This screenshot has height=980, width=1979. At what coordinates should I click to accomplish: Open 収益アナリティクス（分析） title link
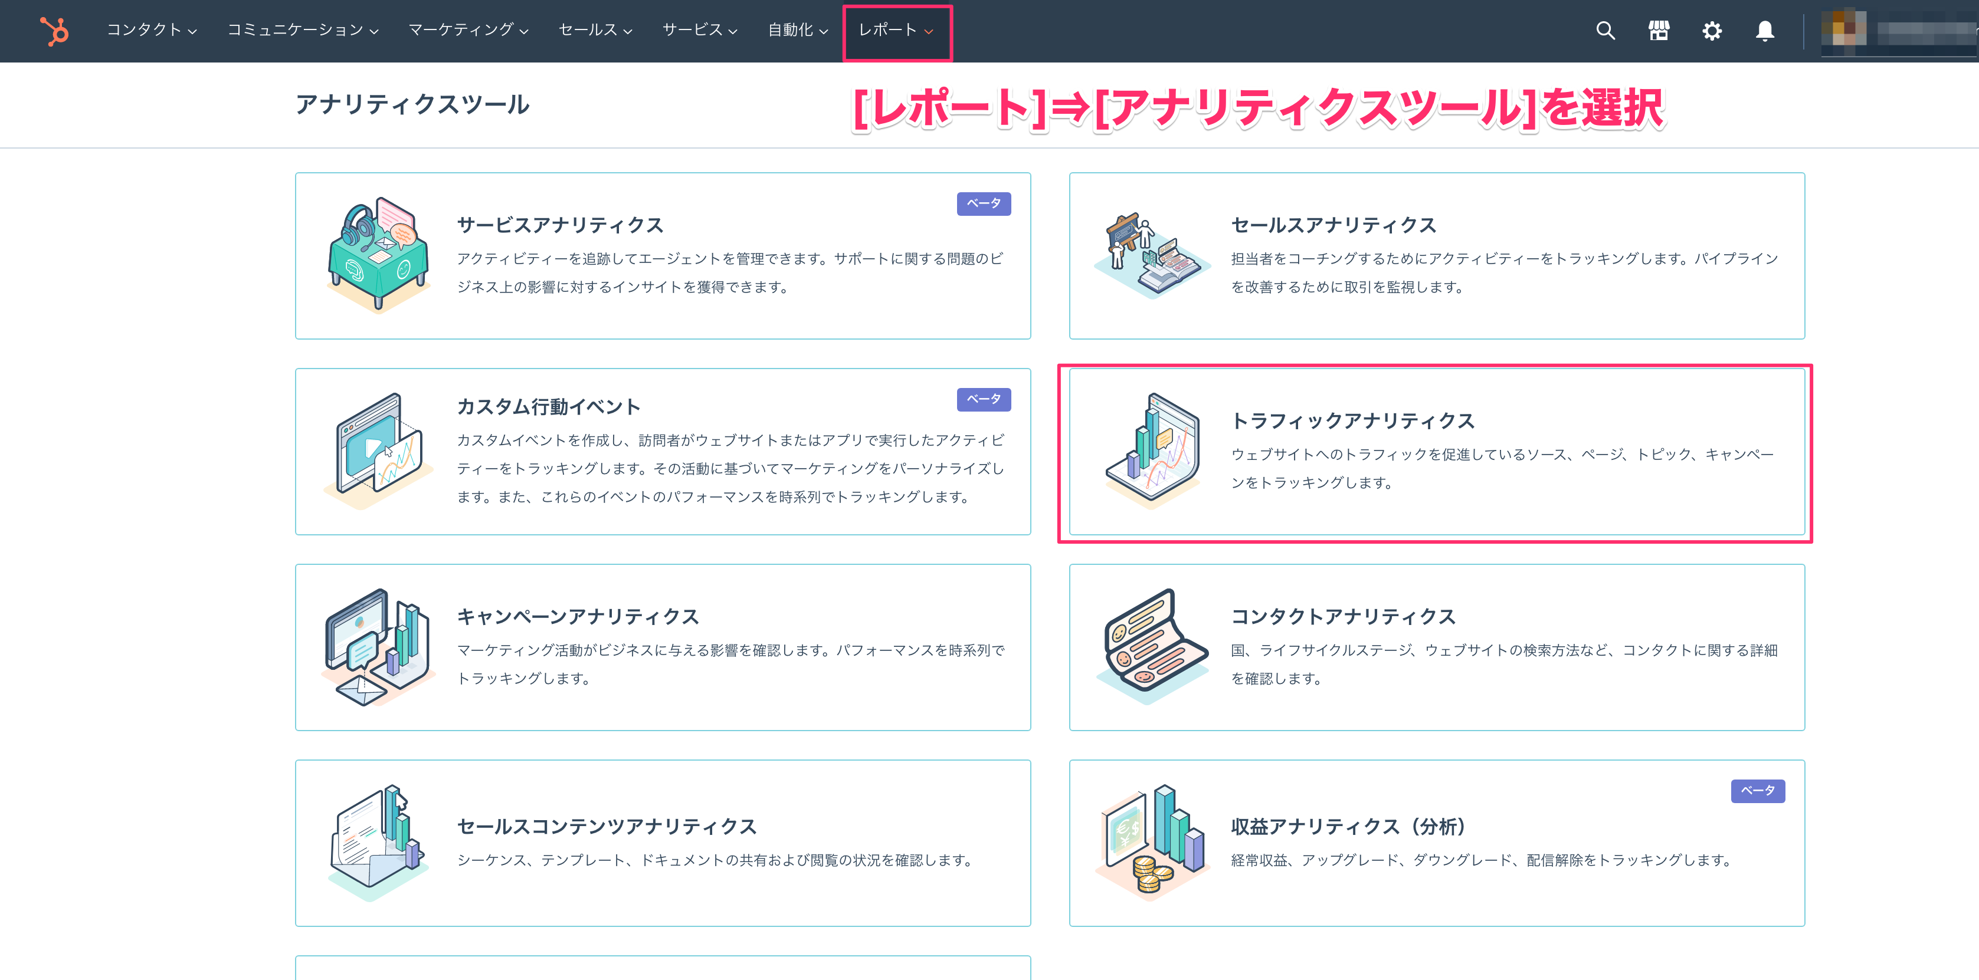(x=1349, y=826)
